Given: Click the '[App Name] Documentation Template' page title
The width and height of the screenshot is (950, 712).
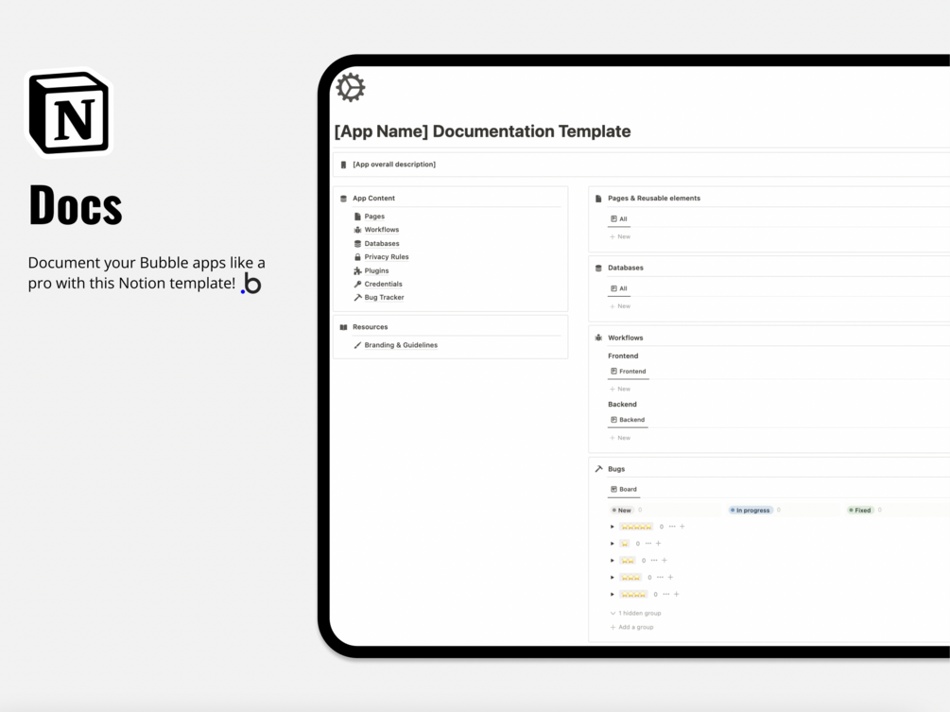Looking at the screenshot, I should (482, 131).
